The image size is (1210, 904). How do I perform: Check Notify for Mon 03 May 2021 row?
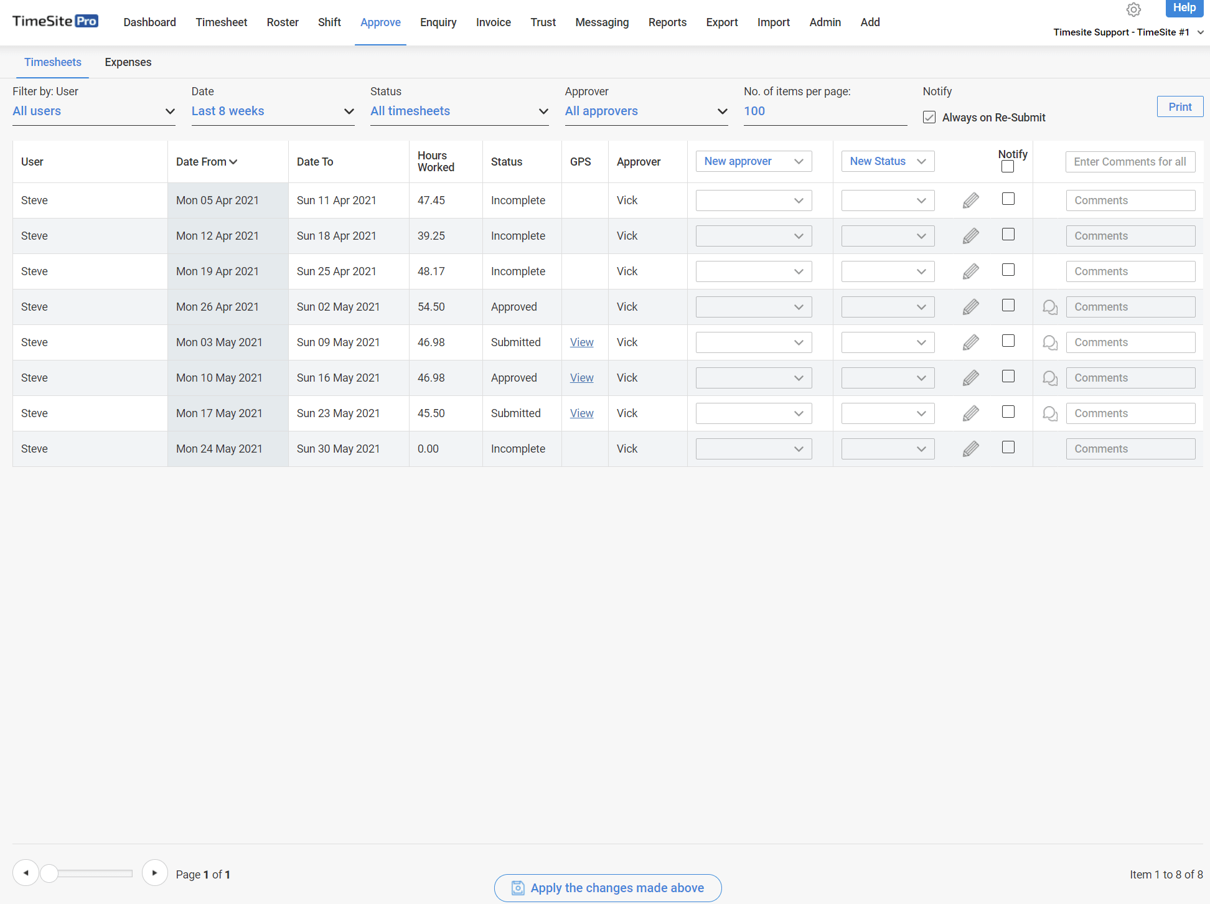tap(1008, 341)
